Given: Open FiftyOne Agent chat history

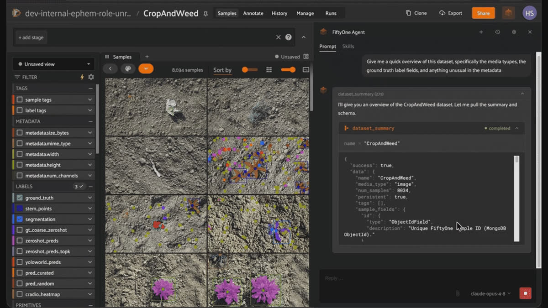Looking at the screenshot, I should [x=497, y=32].
